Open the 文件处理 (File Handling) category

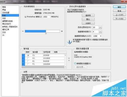pos(6,13)
